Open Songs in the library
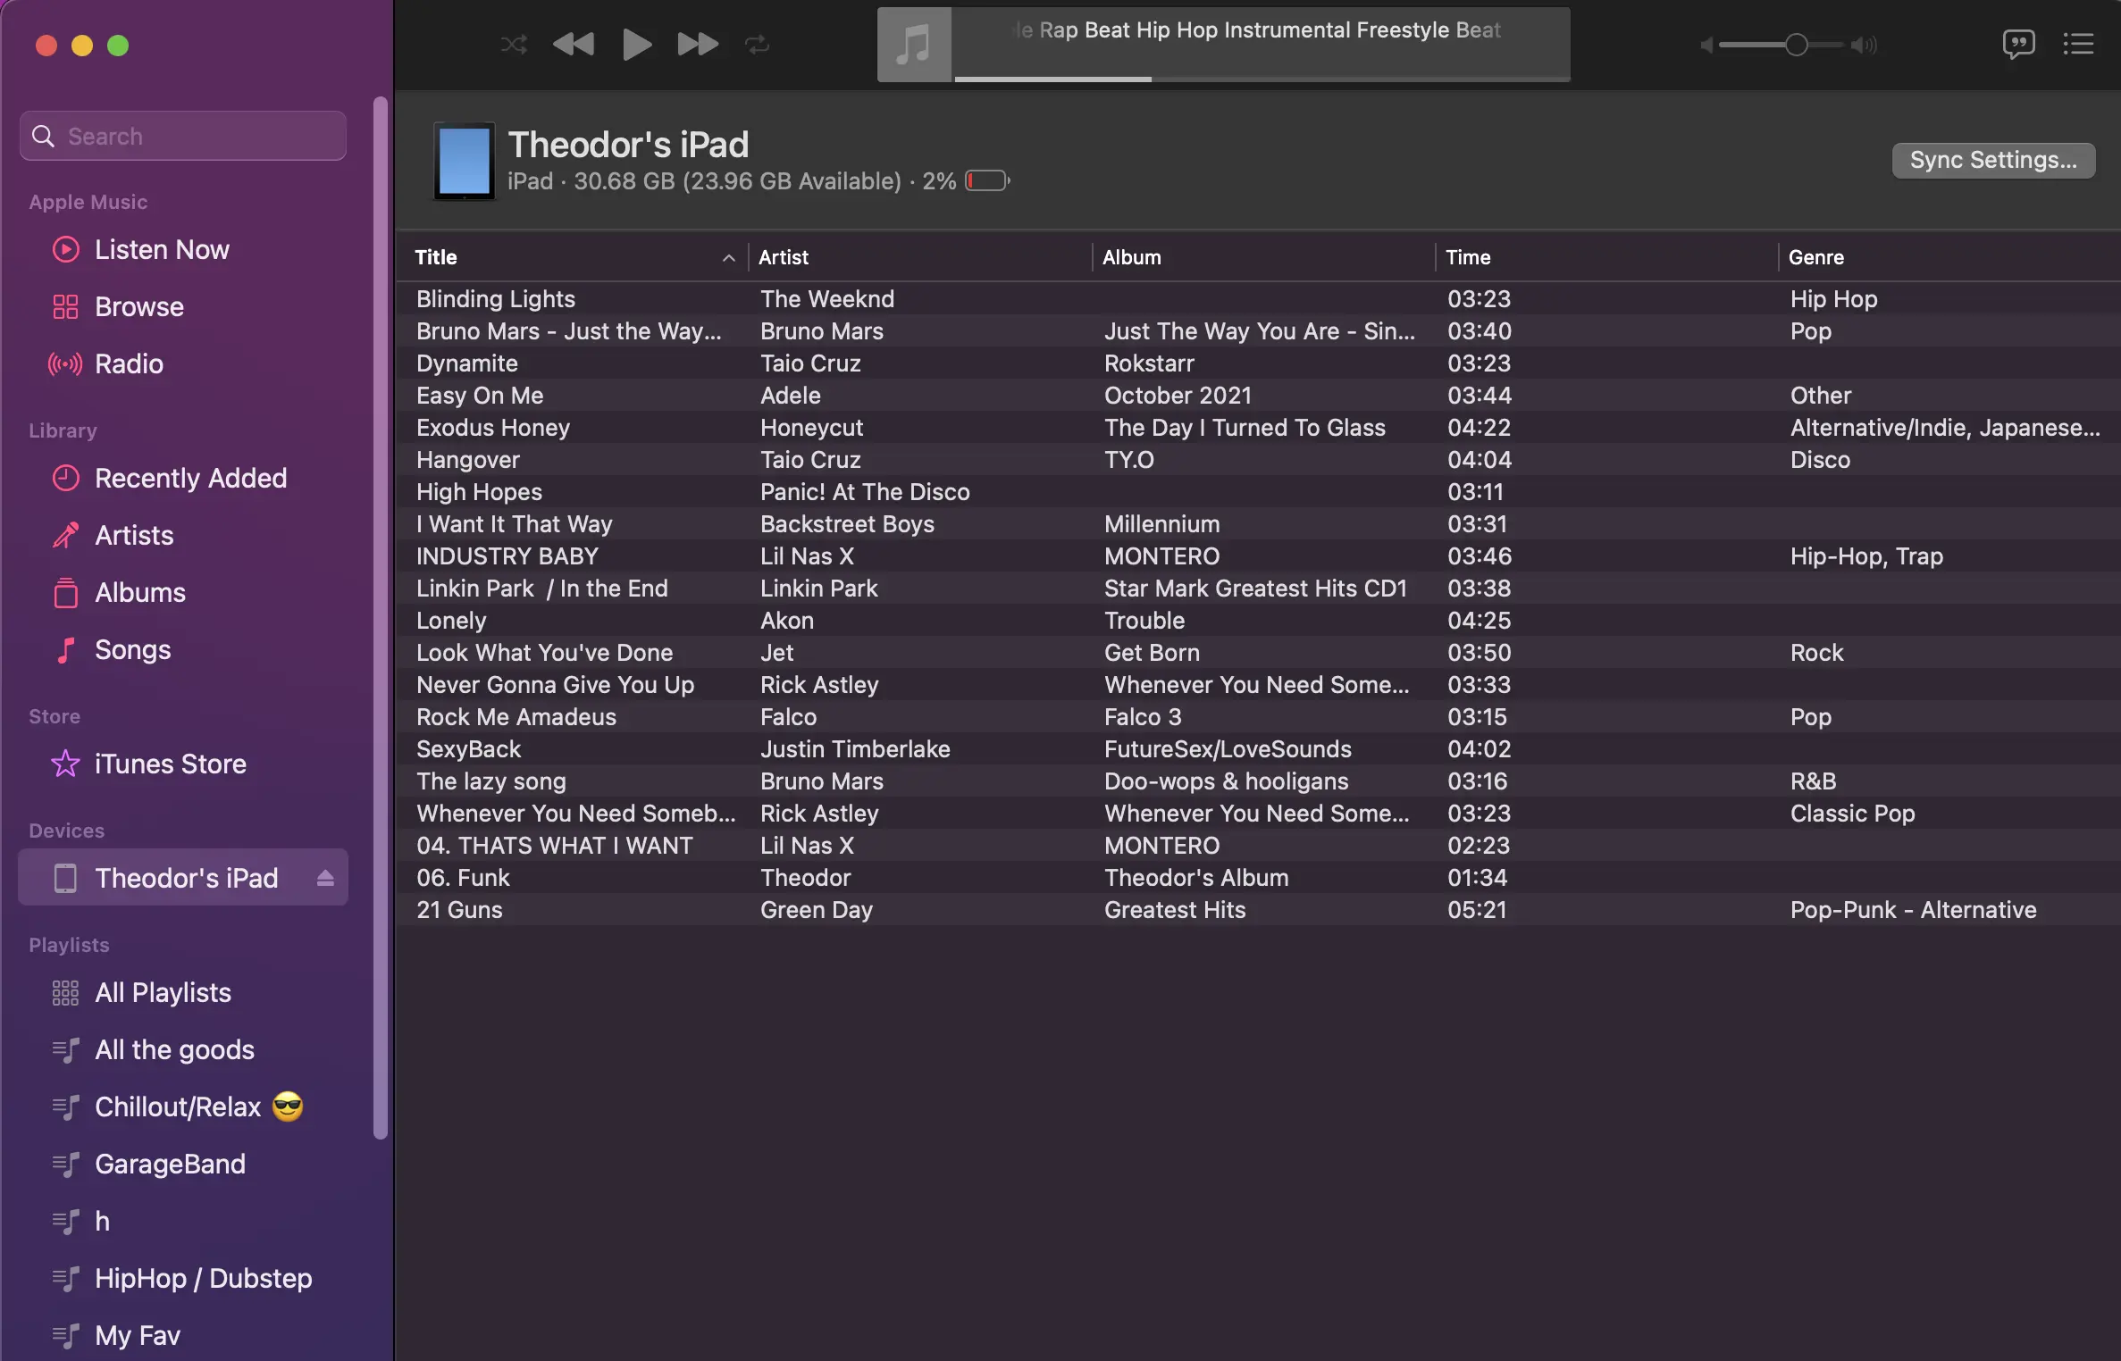The height and width of the screenshot is (1361, 2121). click(x=183, y=649)
